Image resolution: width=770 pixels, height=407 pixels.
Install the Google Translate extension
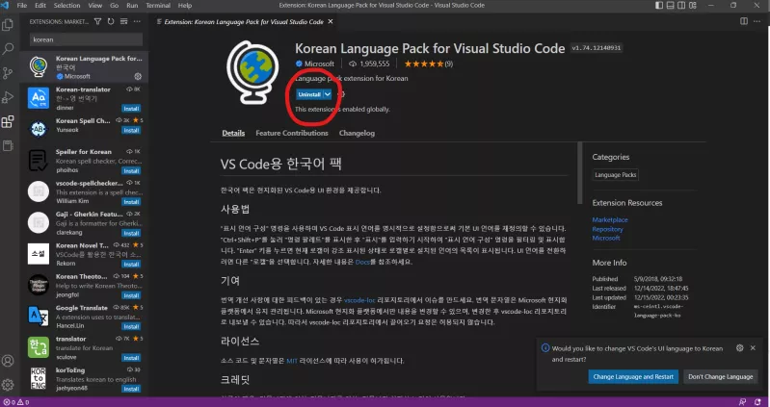point(131,326)
